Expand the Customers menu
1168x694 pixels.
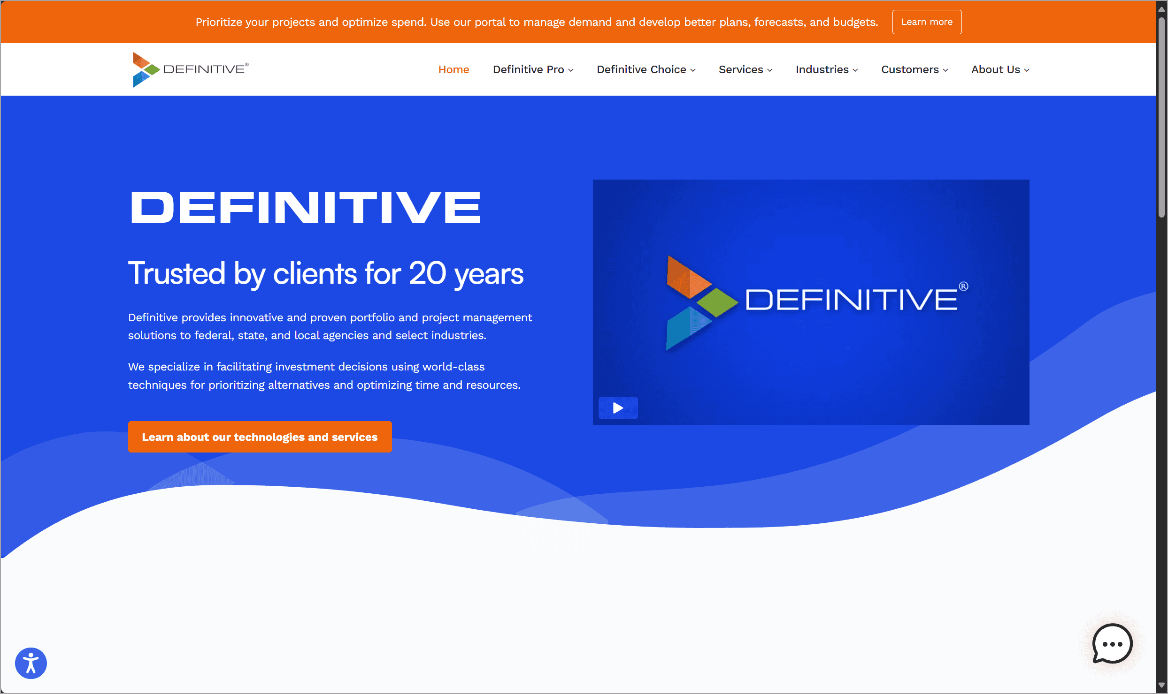[x=914, y=69]
